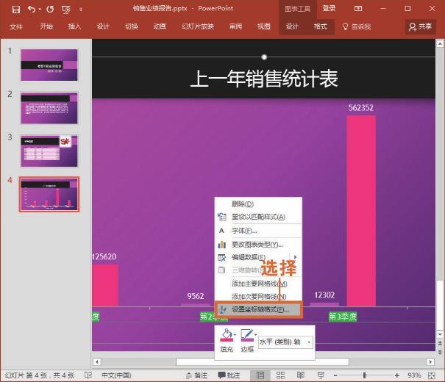Click the 共享 share button

coord(420,26)
